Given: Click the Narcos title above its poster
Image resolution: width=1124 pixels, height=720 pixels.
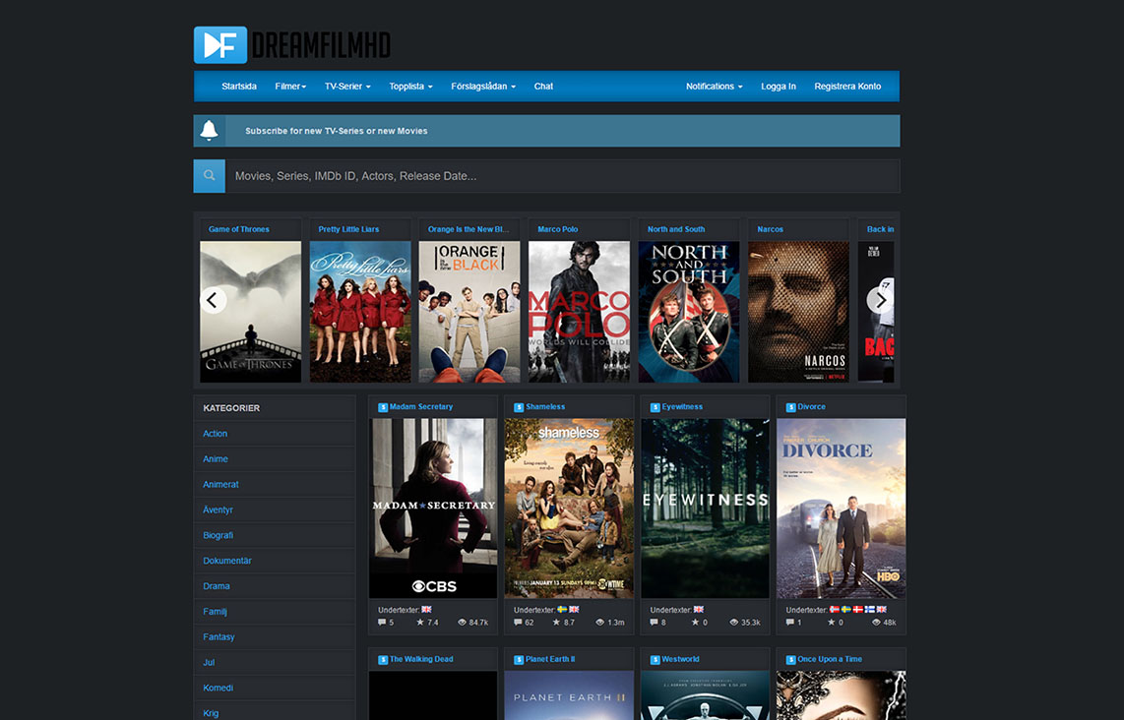Looking at the screenshot, I should point(770,229).
